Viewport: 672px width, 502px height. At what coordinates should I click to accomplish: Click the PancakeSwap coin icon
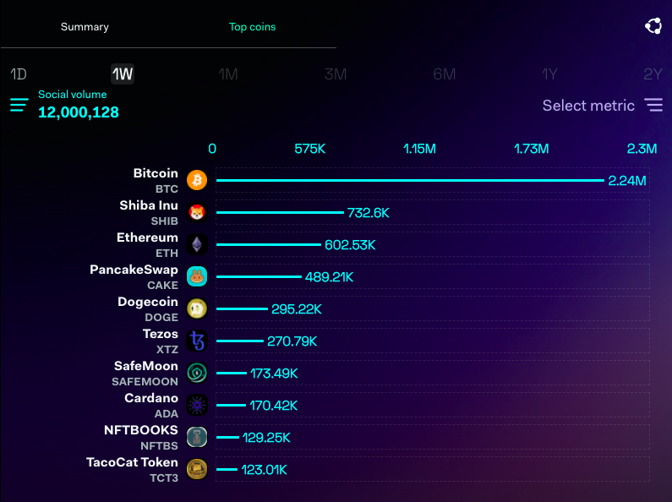point(197,277)
